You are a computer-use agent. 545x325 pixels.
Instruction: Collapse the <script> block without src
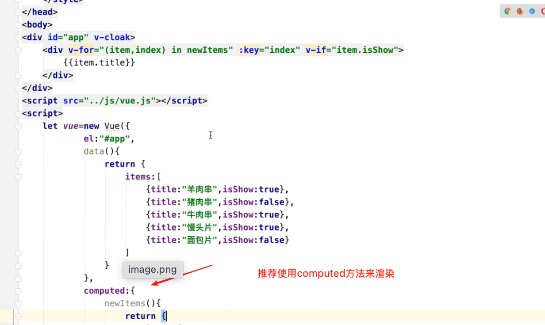[x=19, y=113]
